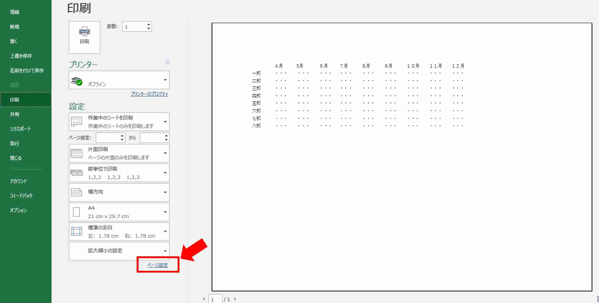Click the end page field after から
The width and height of the screenshot is (599, 303).
(x=152, y=138)
